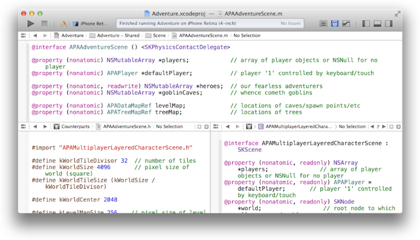Screen dimensions: 420x240
Task: Stop the running app with Stop button
Action: click(44, 24)
